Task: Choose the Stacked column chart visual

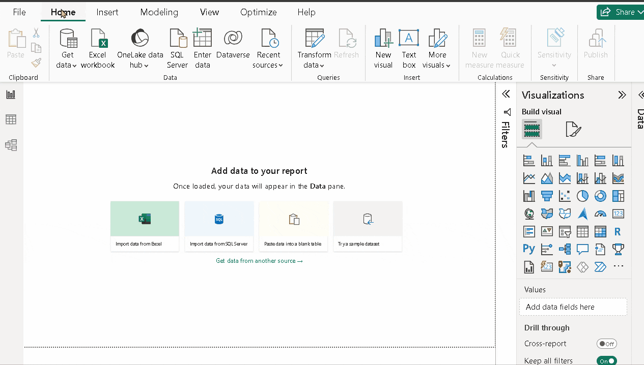Action: tap(547, 161)
